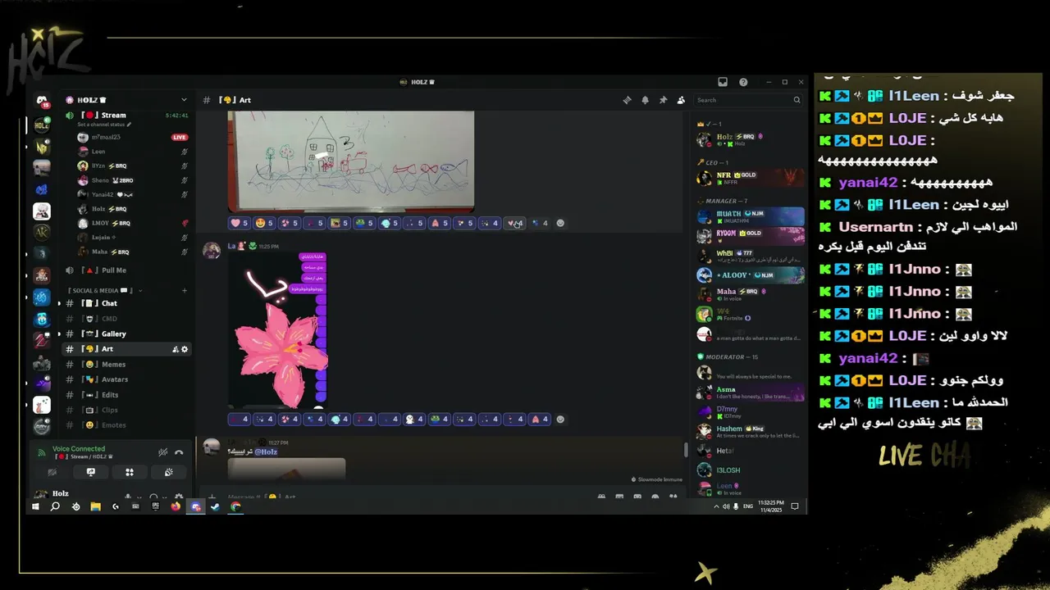The width and height of the screenshot is (1050, 590).
Task: Open Steam from the taskbar
Action: pos(215,506)
